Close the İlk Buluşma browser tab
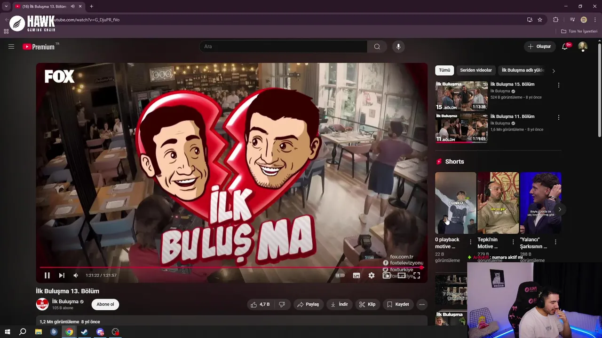602x338 pixels. (80, 6)
